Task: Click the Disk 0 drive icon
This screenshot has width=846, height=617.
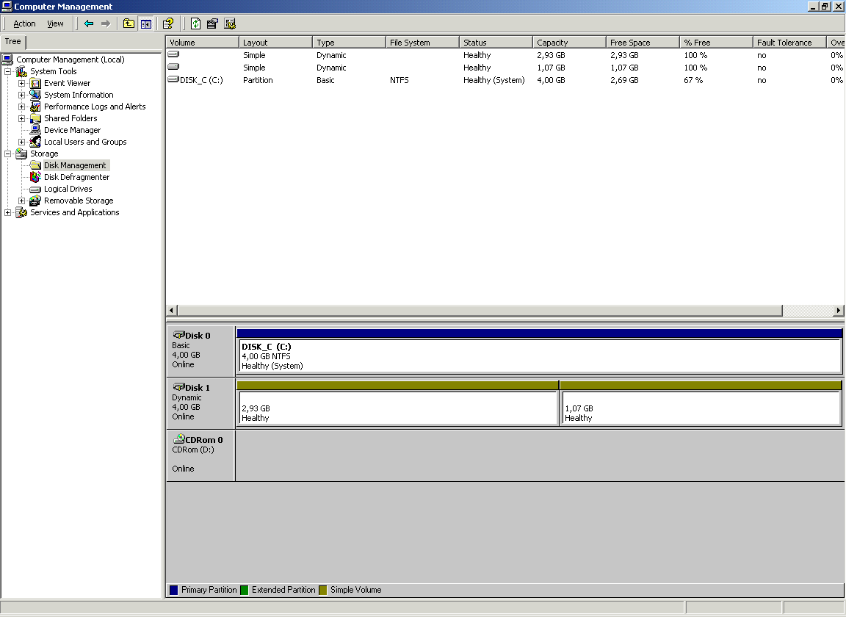Action: click(x=178, y=335)
